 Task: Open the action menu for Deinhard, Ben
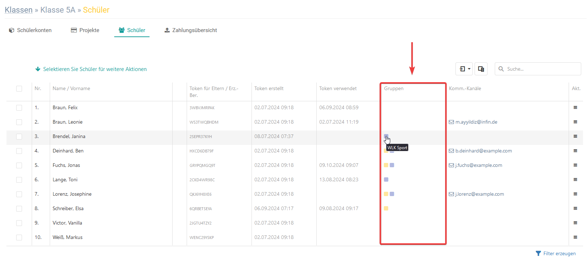[x=575, y=151]
